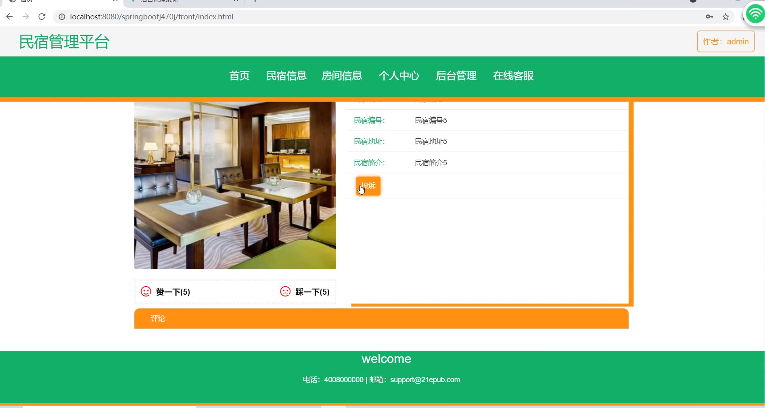Viewport: 765px width, 408px height.
Task: Click the 民宿编号: label
Action: pos(369,121)
